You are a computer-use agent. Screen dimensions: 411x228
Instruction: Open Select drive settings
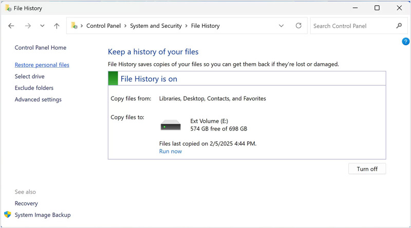pyautogui.click(x=30, y=77)
